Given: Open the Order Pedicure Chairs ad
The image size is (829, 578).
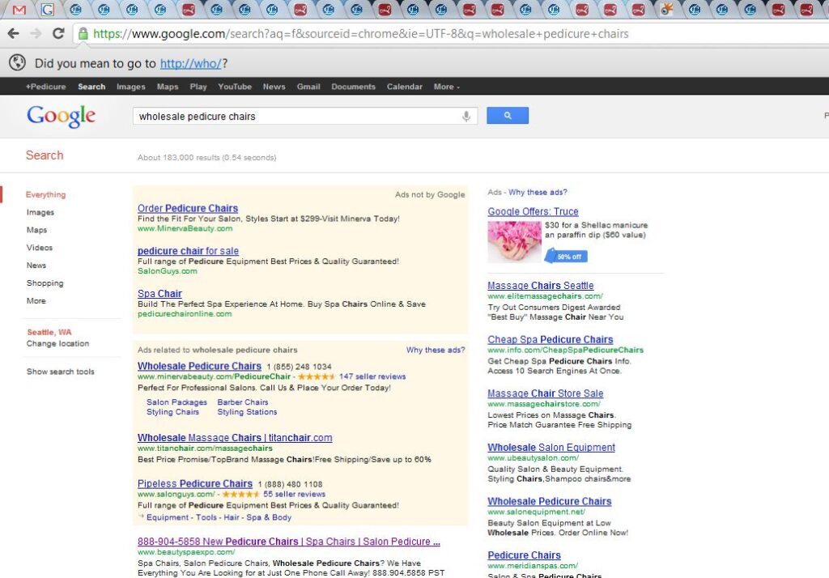Looking at the screenshot, I should tap(188, 208).
